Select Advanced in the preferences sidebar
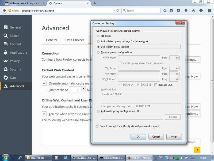The height and width of the screenshot is (161, 214). [x=16, y=86]
